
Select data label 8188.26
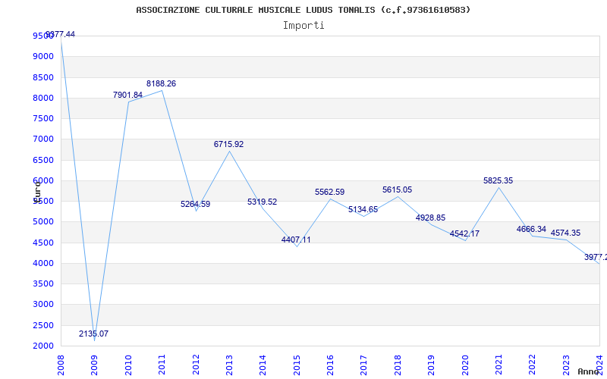[x=161, y=83]
